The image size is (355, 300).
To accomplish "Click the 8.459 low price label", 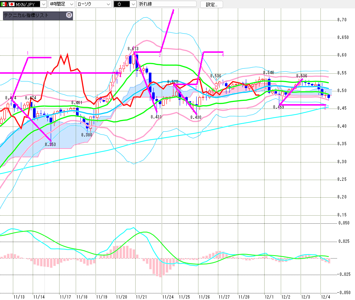I will tap(279, 107).
